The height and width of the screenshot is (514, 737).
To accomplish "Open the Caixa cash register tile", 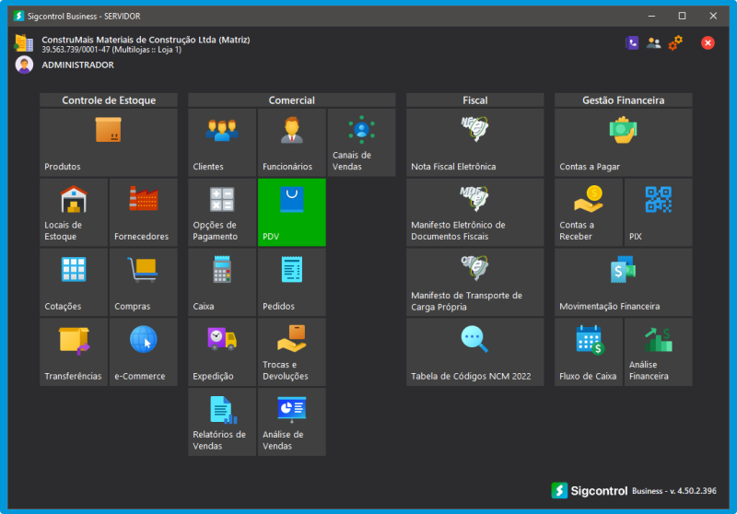I will click(x=222, y=282).
